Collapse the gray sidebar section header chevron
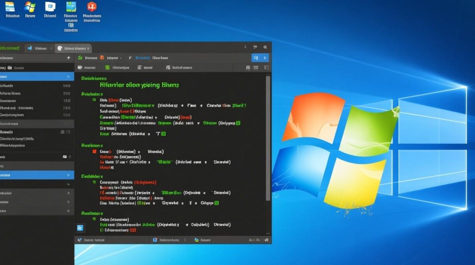475x265 pixels. (x=66, y=124)
